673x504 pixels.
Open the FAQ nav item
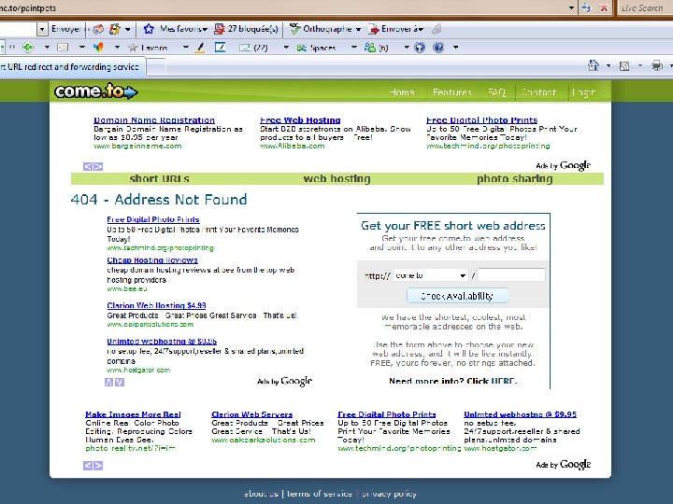(496, 92)
